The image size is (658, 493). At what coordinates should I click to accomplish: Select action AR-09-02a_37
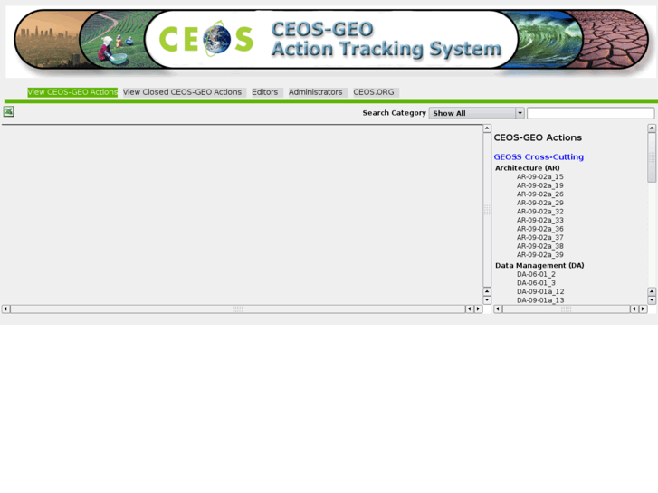coord(540,238)
